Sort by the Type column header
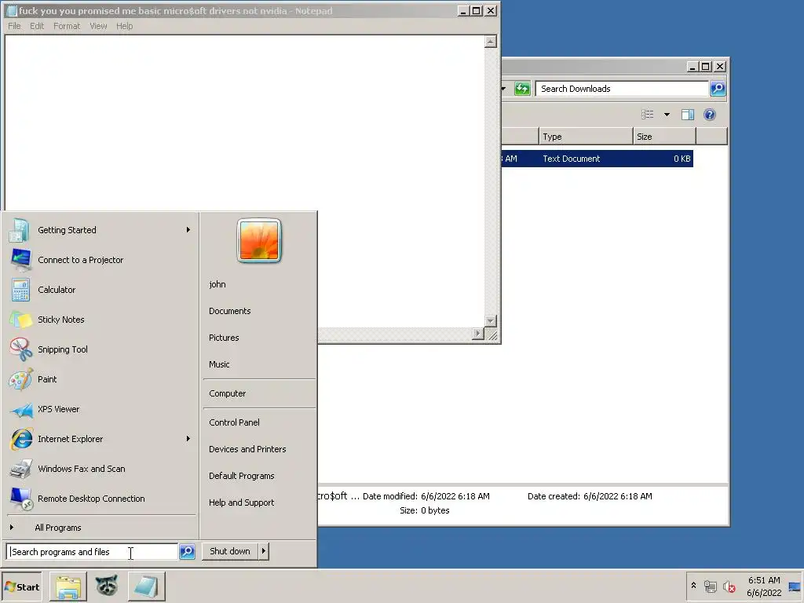Screen dimensions: 804x603 point(586,137)
